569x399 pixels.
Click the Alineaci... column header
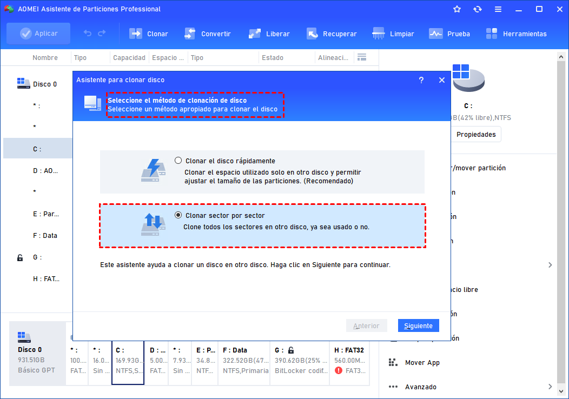(x=333, y=58)
